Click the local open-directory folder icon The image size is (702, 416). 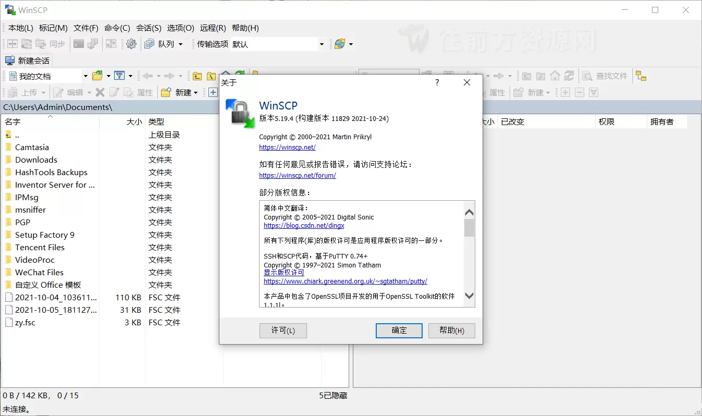point(97,76)
